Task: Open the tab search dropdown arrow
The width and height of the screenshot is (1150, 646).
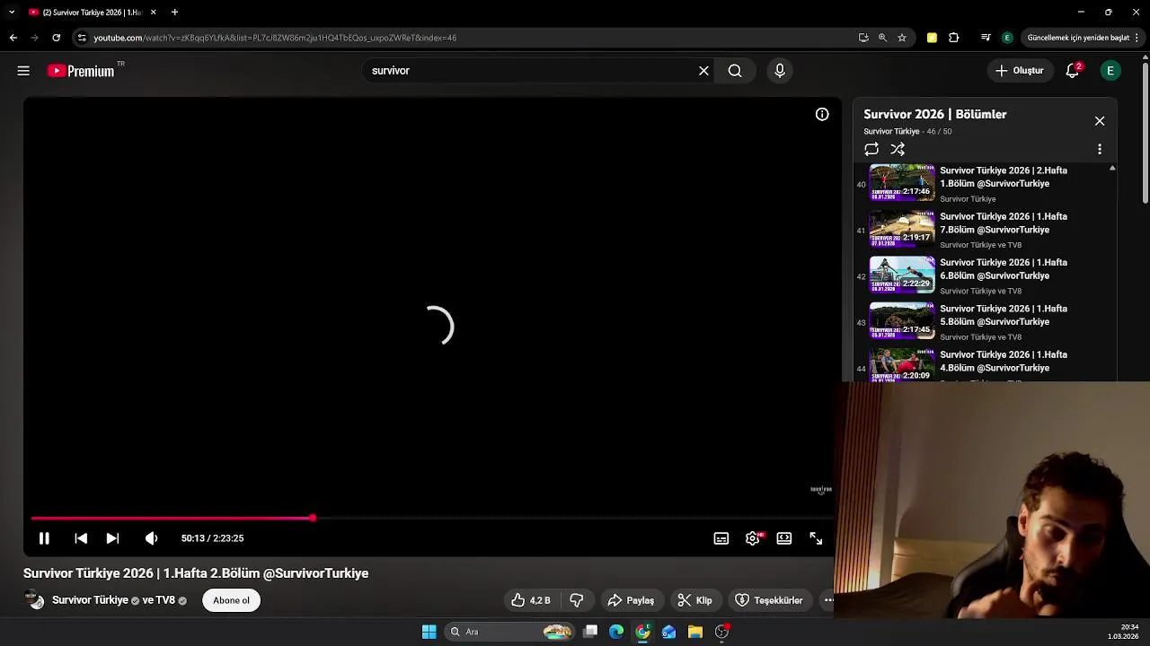Action: coord(12,13)
